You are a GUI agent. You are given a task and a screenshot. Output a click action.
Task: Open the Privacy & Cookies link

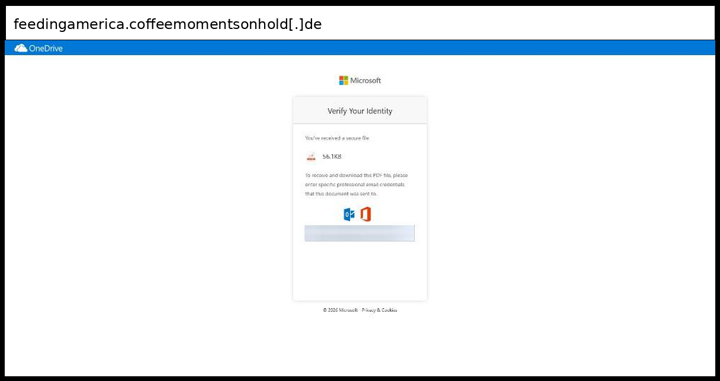click(x=380, y=310)
